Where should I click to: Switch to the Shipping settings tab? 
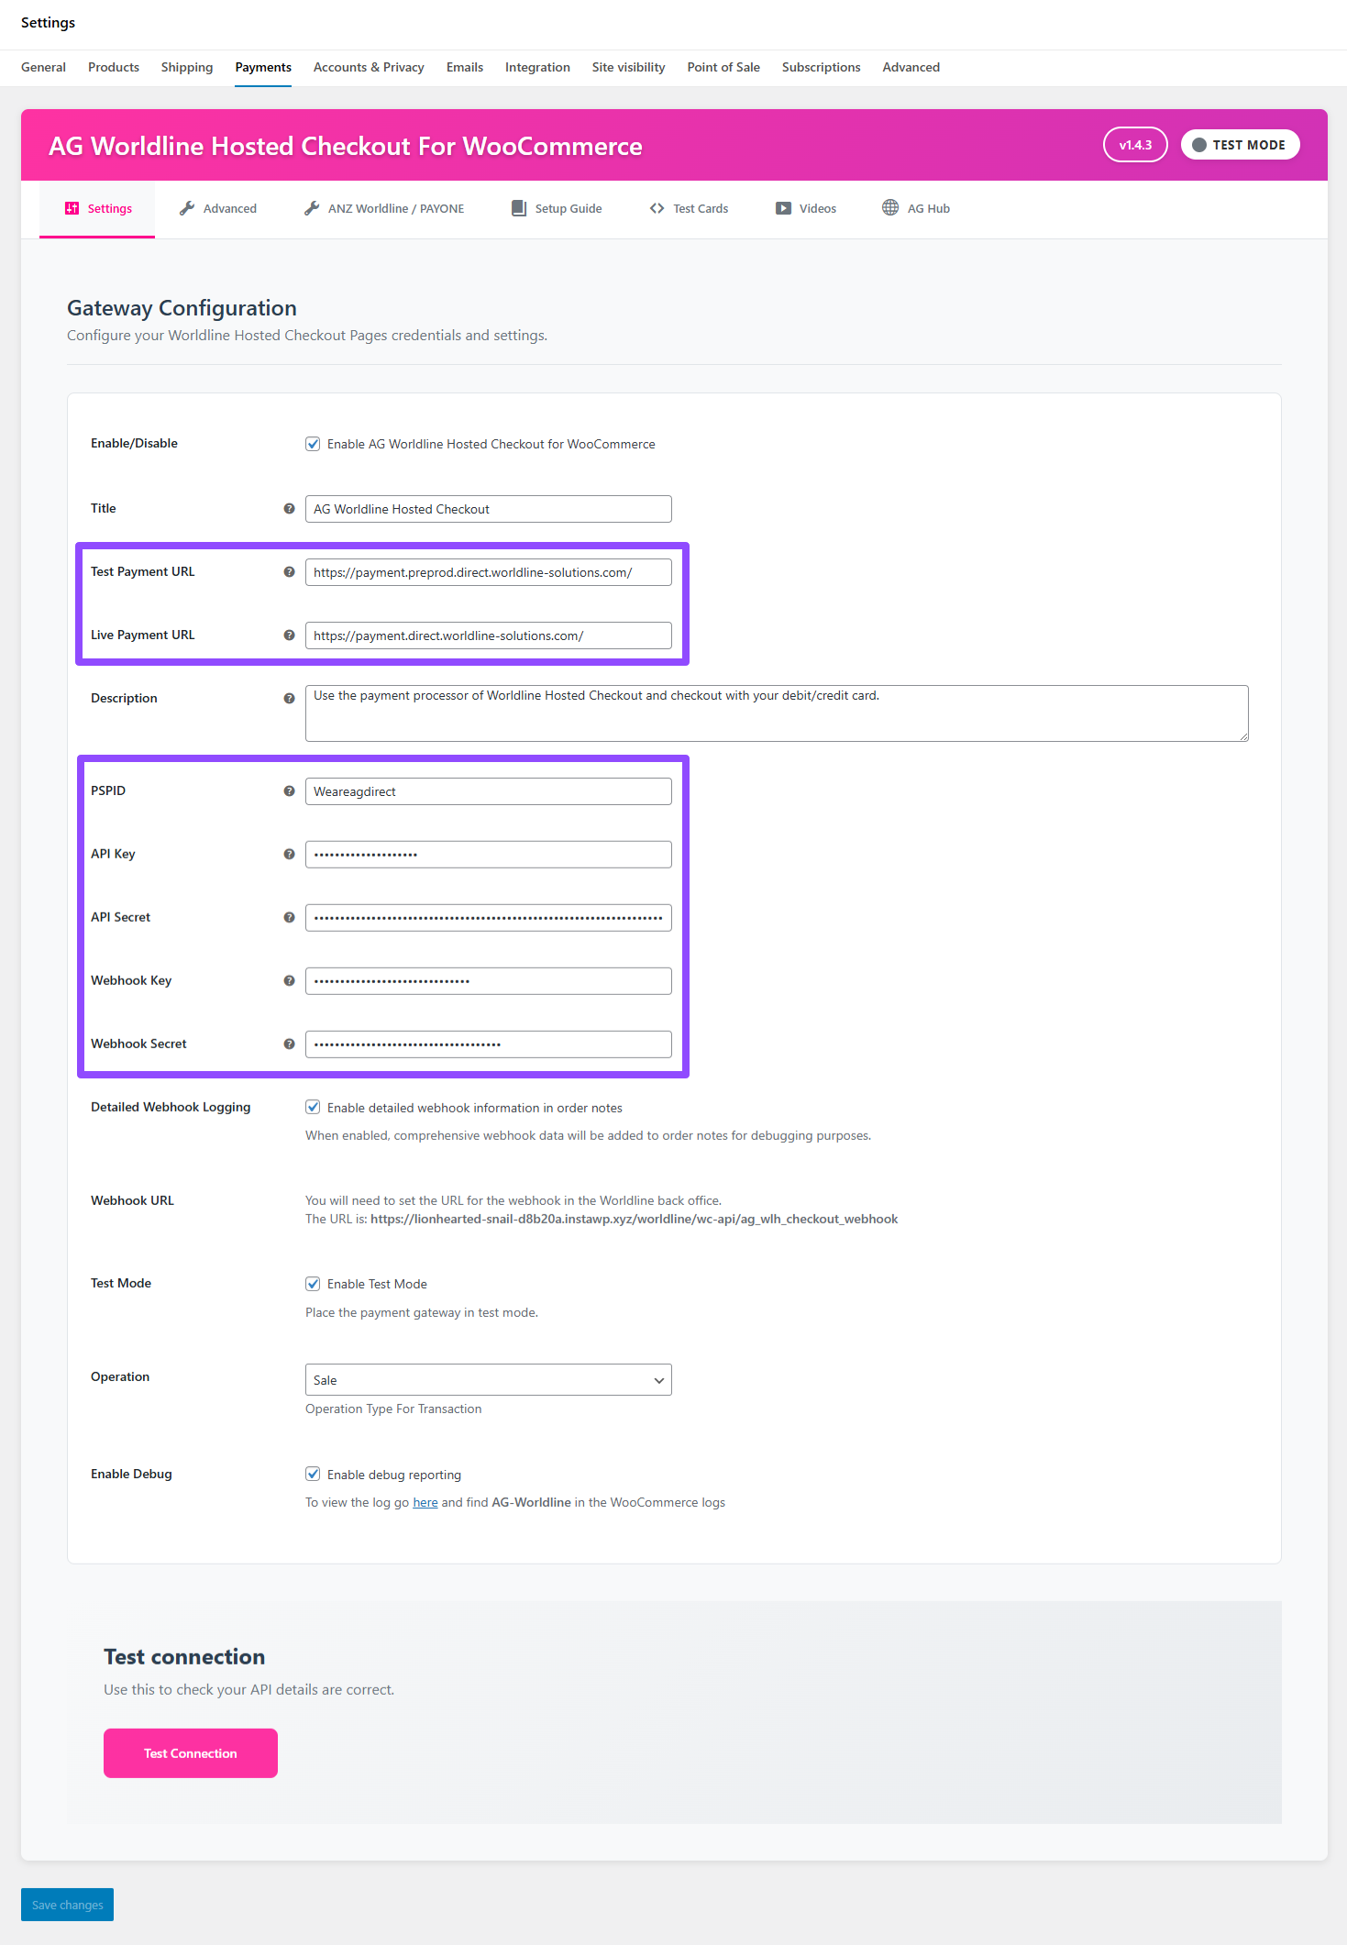point(187,68)
